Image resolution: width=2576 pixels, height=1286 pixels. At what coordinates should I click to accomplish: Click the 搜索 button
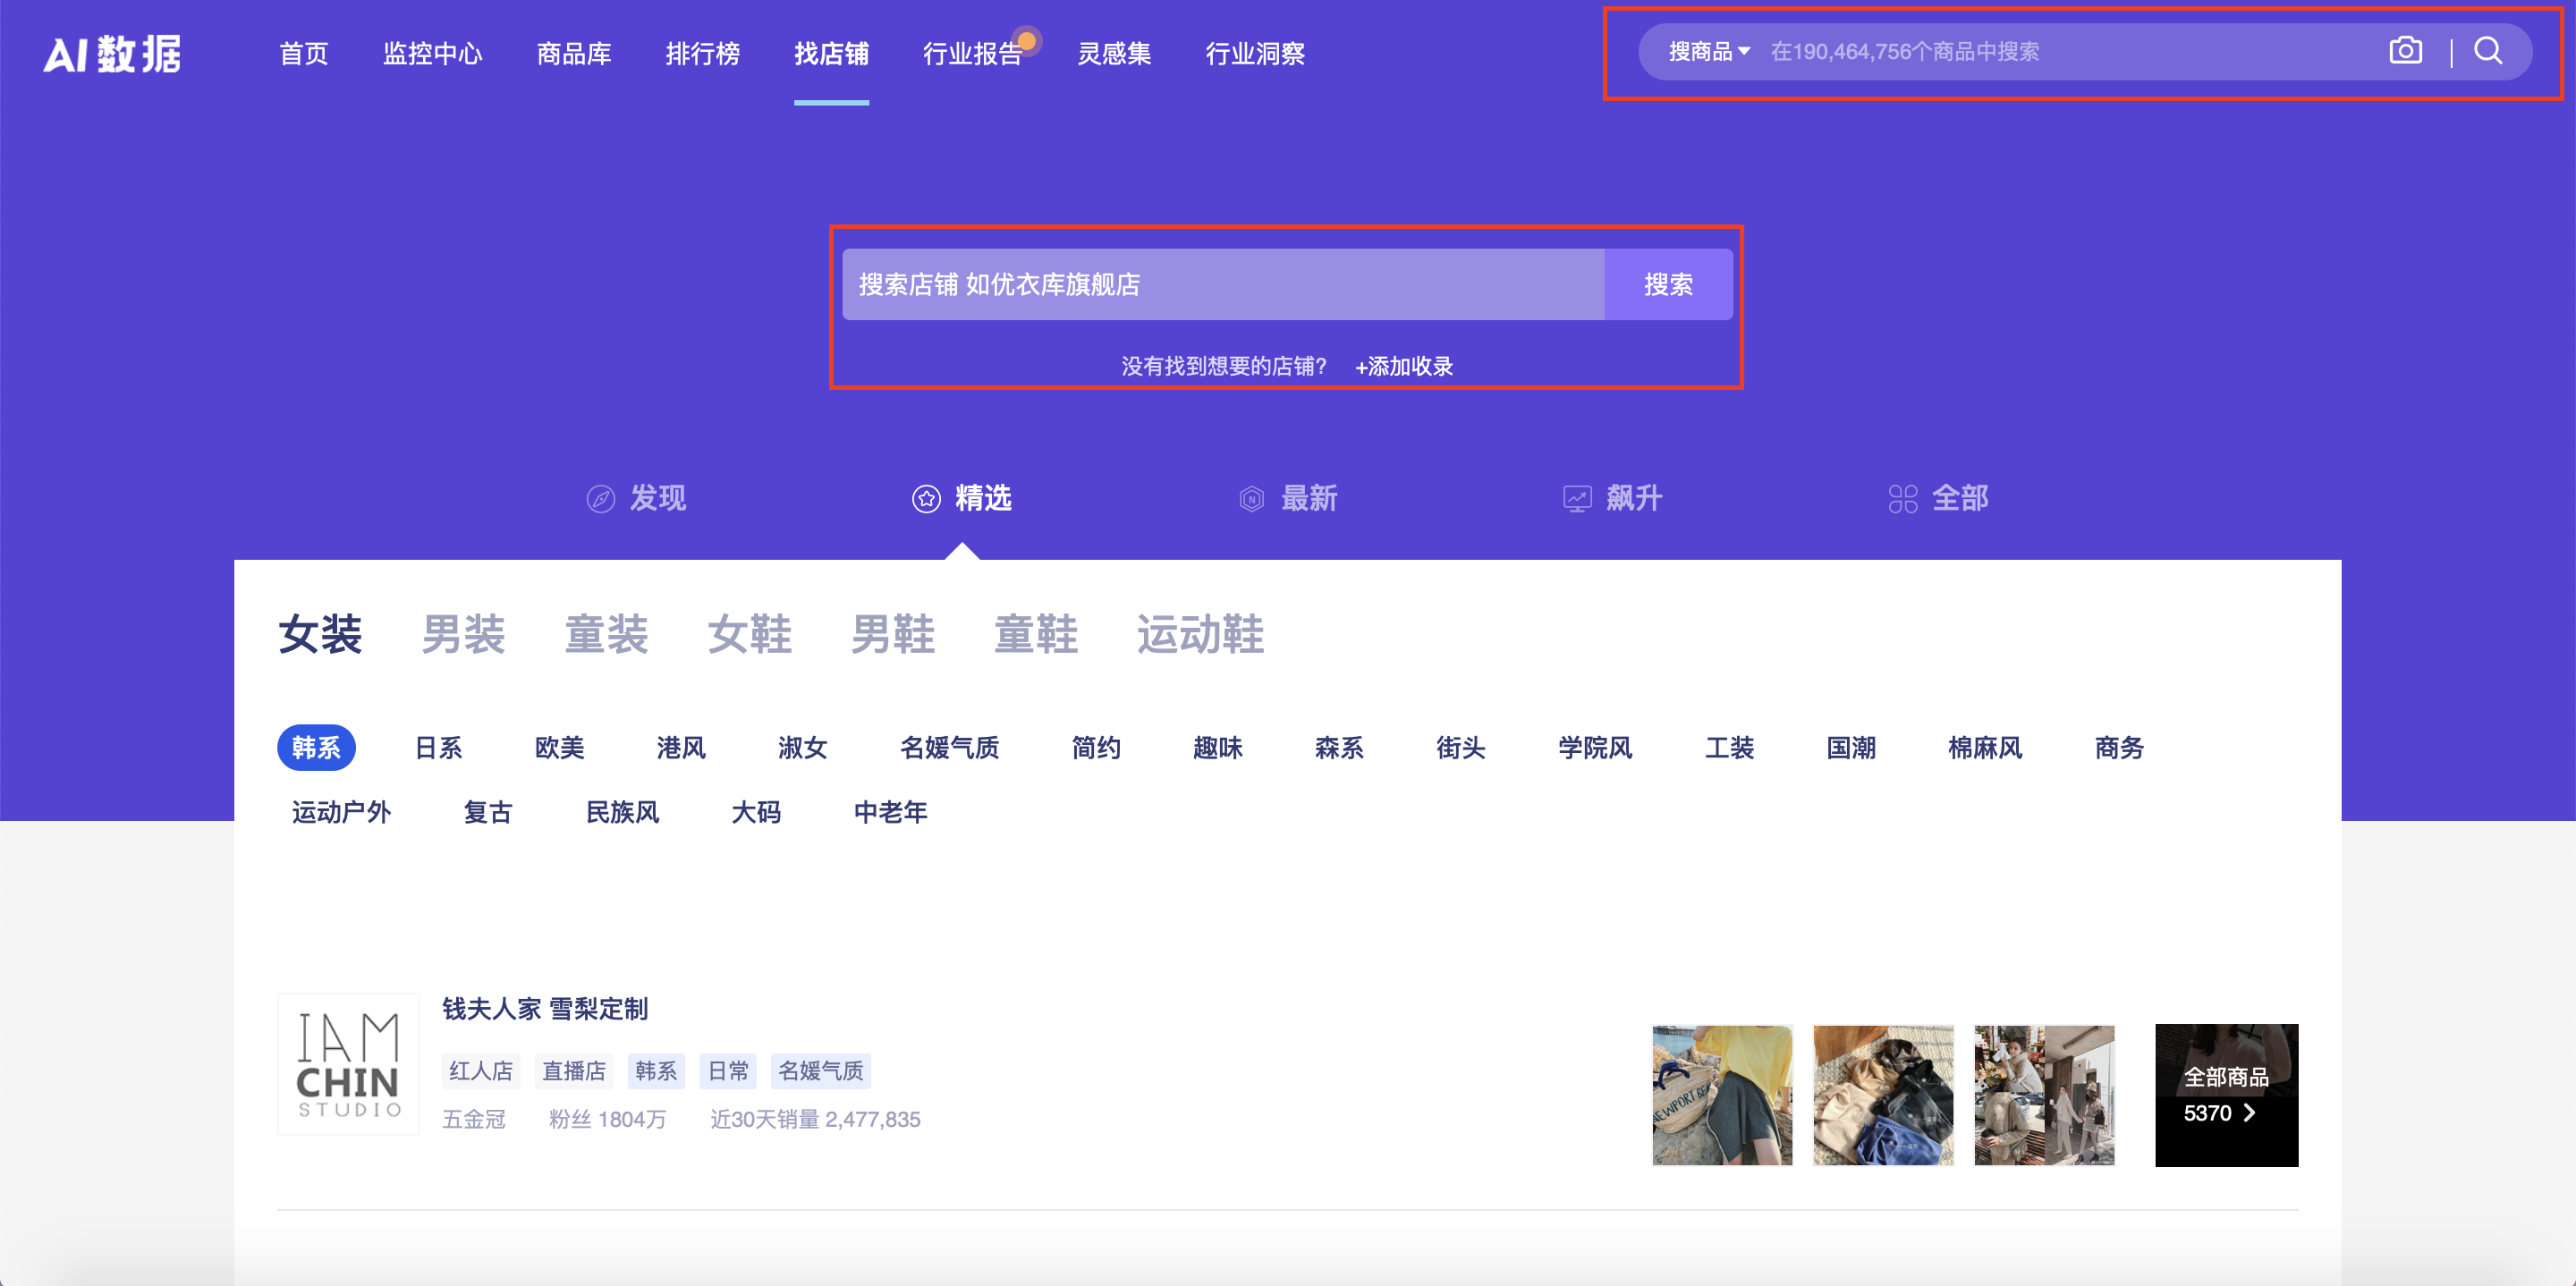point(1667,284)
